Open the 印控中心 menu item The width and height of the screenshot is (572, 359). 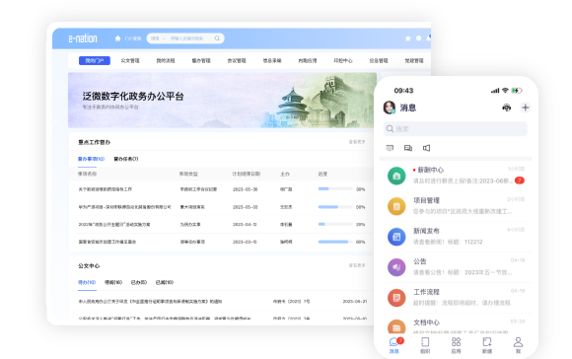click(343, 60)
